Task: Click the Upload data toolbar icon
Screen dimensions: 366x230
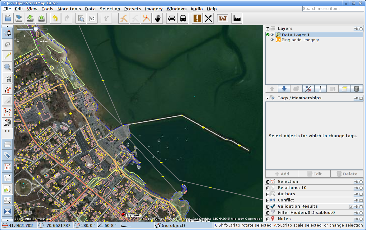Action: [x=42, y=18]
